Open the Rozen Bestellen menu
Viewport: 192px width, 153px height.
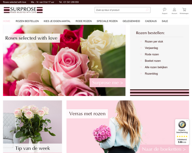point(27,21)
